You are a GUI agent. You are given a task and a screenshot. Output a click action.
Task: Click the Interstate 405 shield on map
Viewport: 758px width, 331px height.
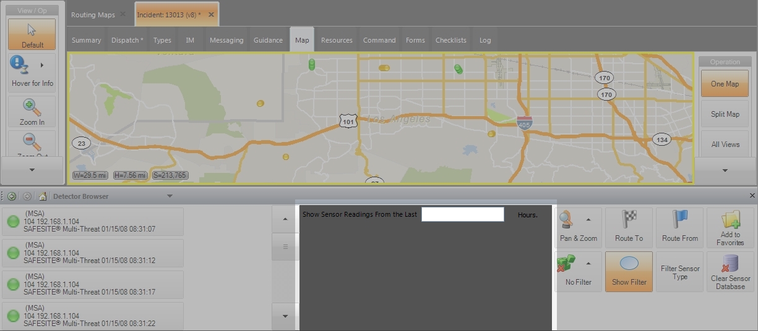pos(525,122)
